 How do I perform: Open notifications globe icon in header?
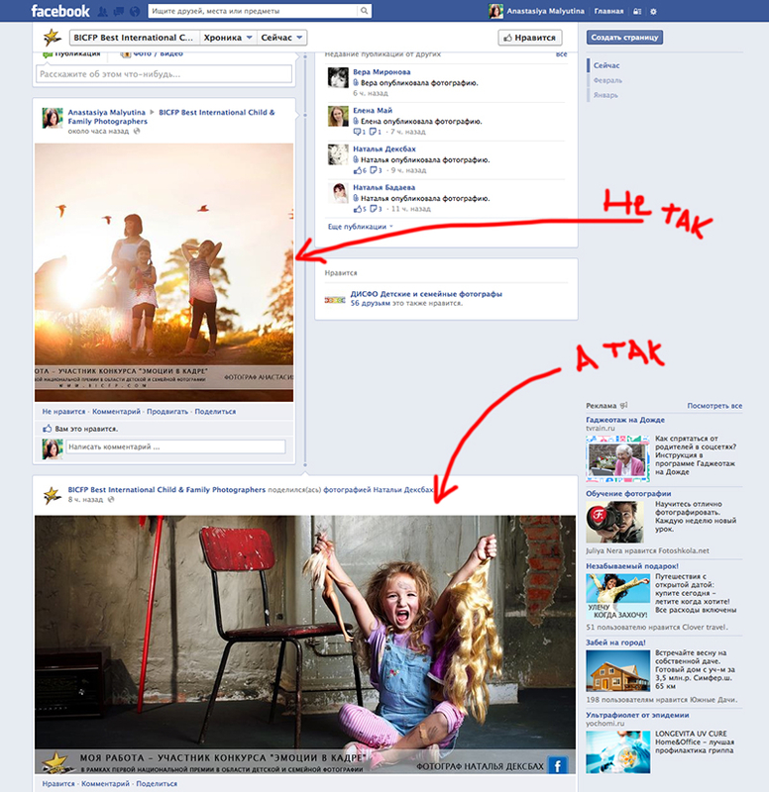134,12
